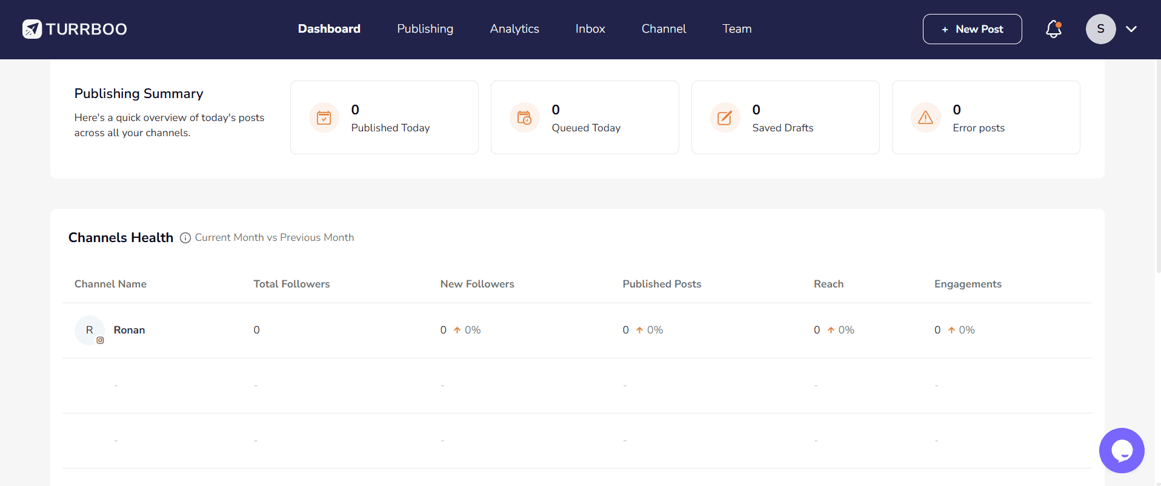Click Ronan's R avatar thumbnail
Image resolution: width=1161 pixels, height=486 pixels.
click(x=90, y=330)
